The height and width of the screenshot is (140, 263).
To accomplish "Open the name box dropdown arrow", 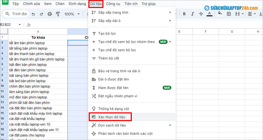I will tap(20, 25).
